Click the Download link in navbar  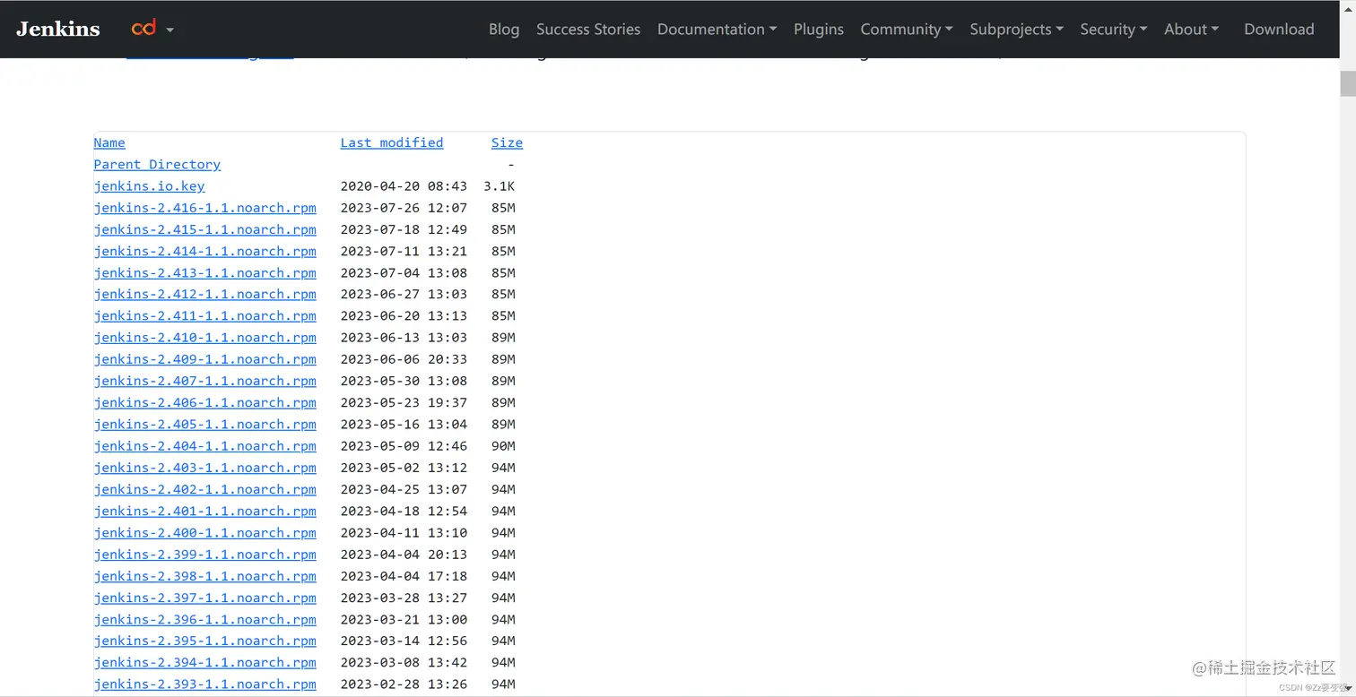1279,29
